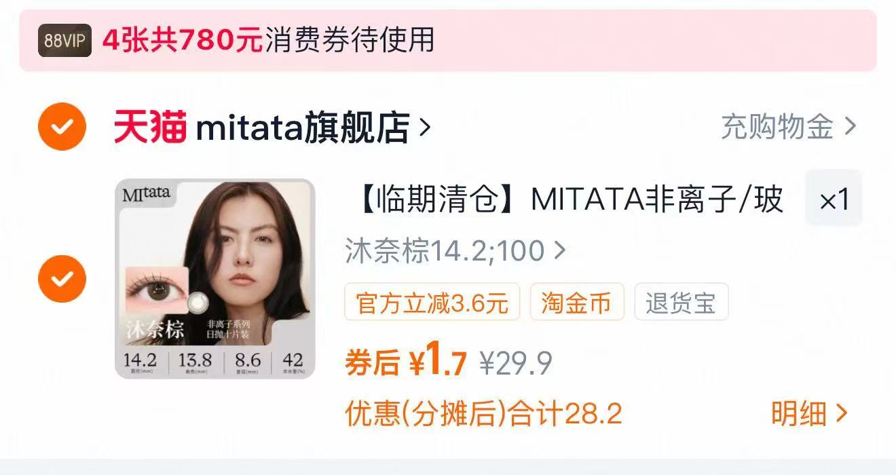The height and width of the screenshot is (475, 896).
Task: Change quantity via ×1 stepper
Action: click(x=834, y=198)
